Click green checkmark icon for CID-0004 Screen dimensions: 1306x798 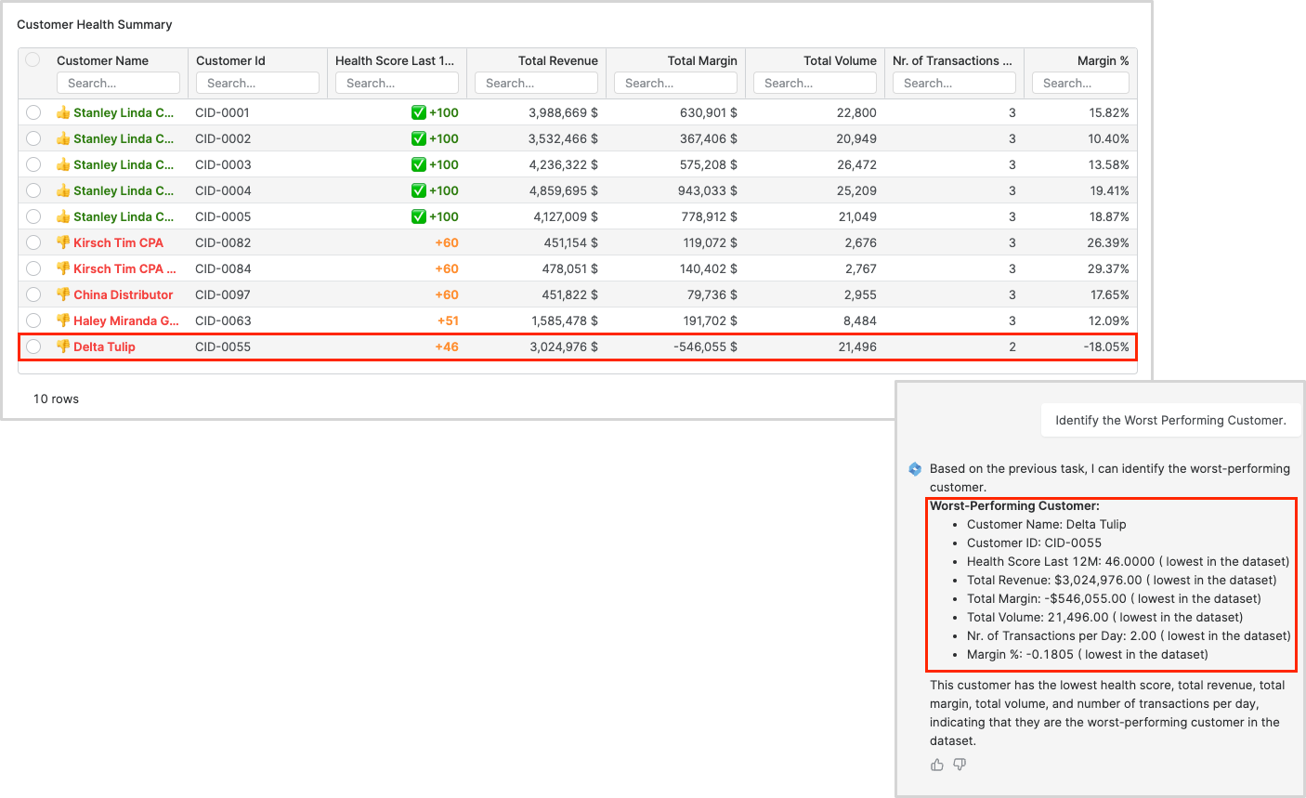419,190
